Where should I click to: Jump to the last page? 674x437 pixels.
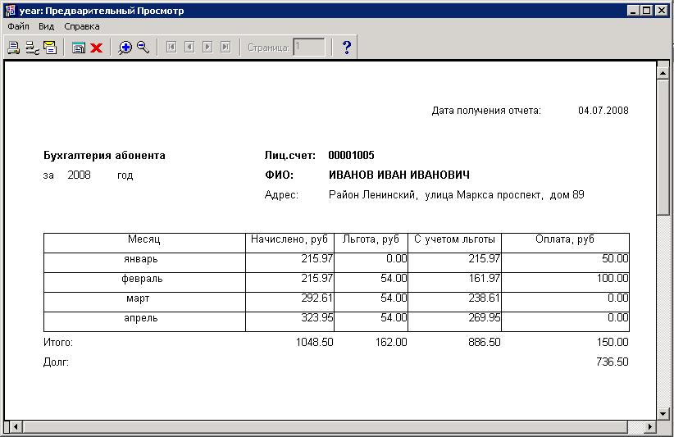(x=225, y=48)
